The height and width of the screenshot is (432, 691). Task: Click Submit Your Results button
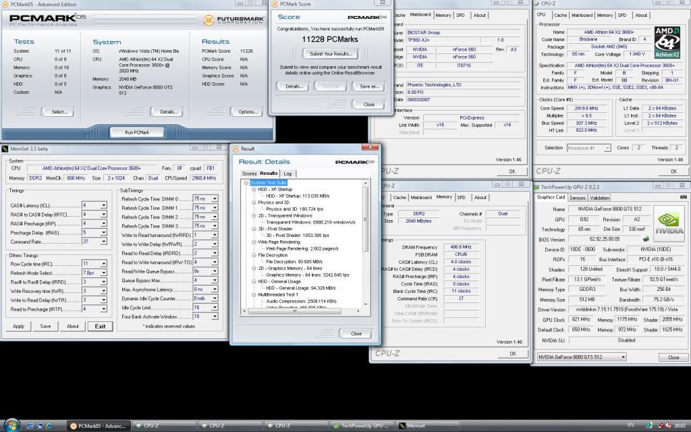pyautogui.click(x=331, y=54)
